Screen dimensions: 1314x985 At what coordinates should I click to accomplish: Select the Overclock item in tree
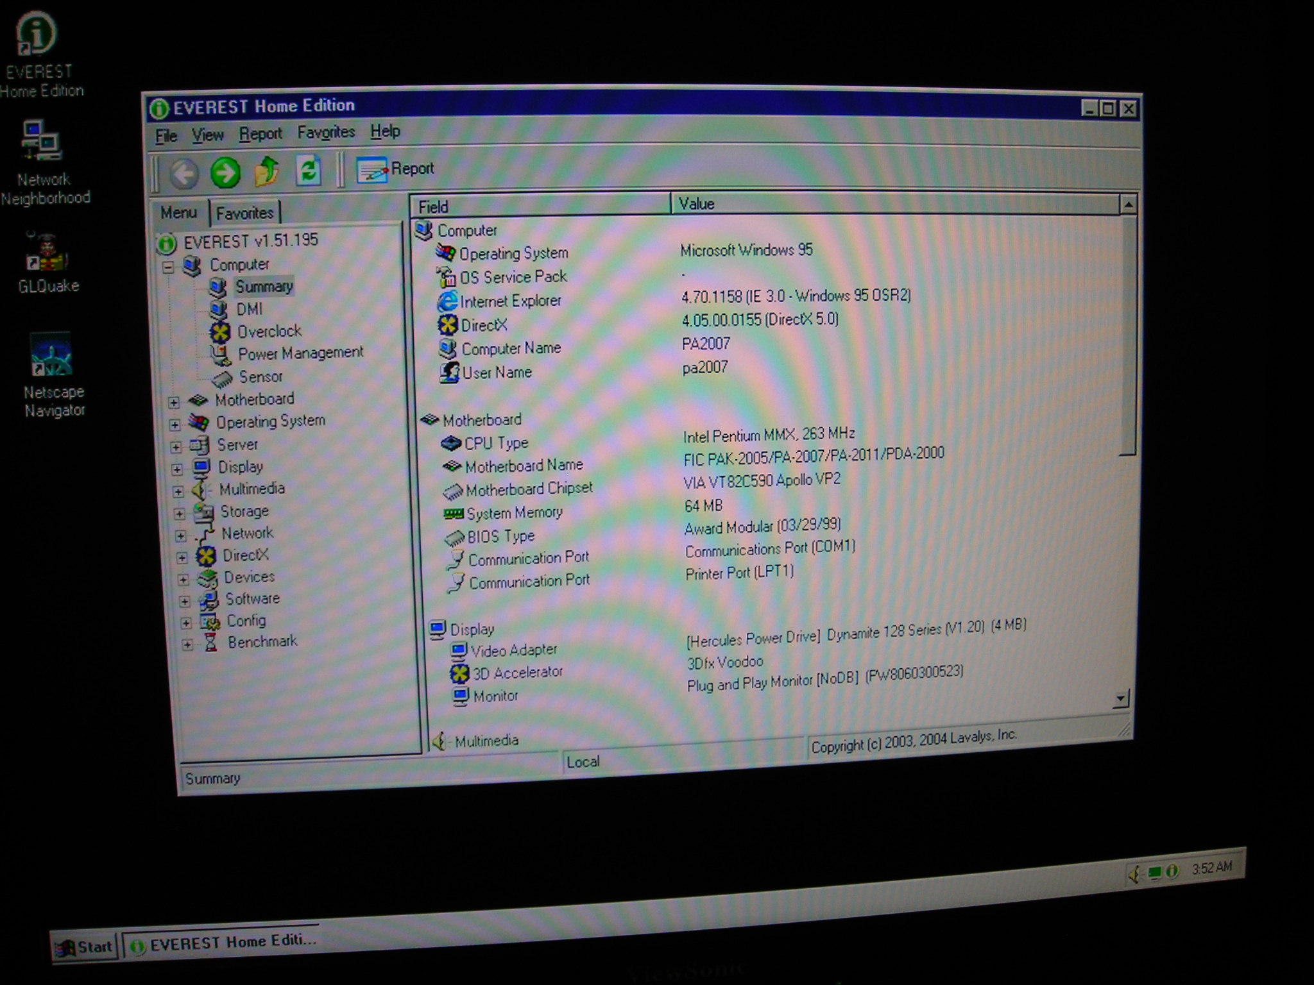(x=268, y=331)
